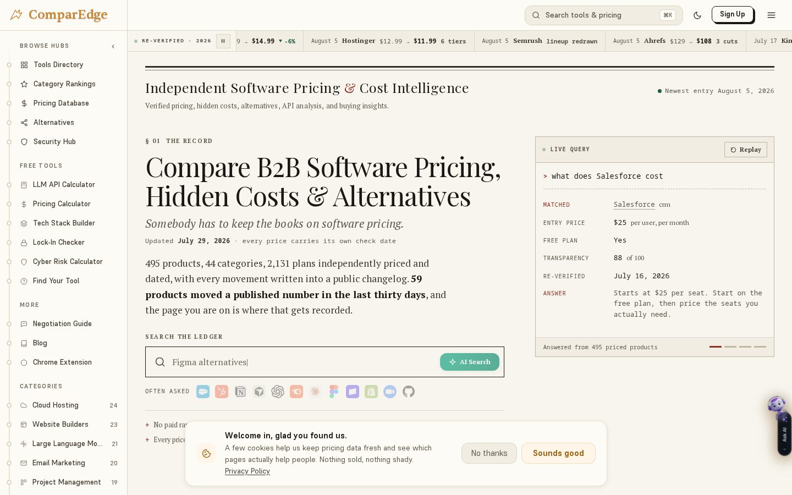Click the Cyber Risk Calculator shield icon
This screenshot has width=792, height=495.
tap(24, 262)
